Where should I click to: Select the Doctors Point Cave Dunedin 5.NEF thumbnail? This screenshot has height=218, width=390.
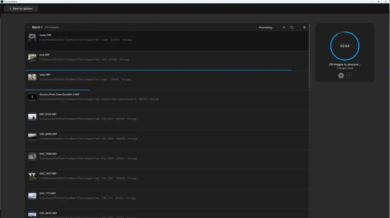tap(32, 97)
